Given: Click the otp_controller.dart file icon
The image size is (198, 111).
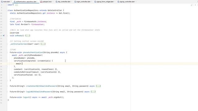Looking at the screenshot, I should [x=56, y=2].
